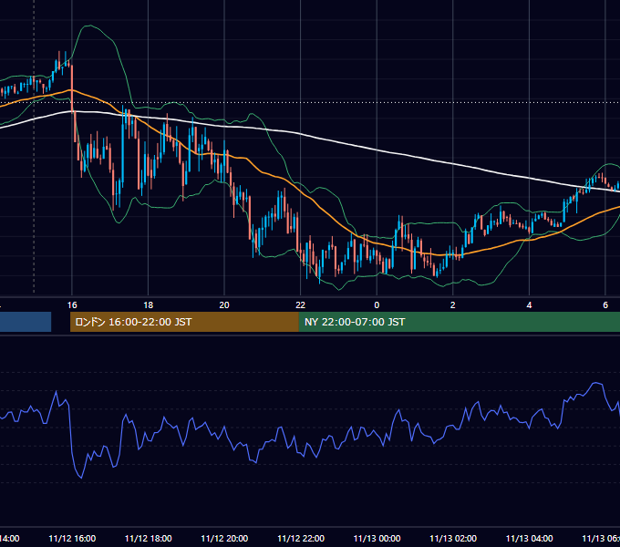Click the blue session bar before London

tap(26, 322)
